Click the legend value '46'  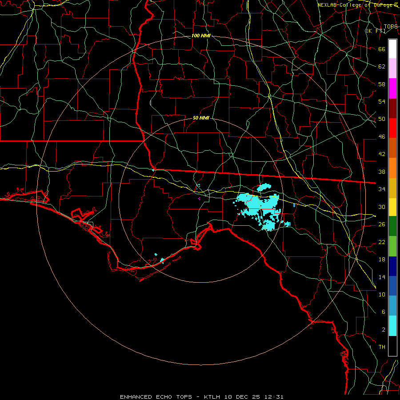[382, 137]
